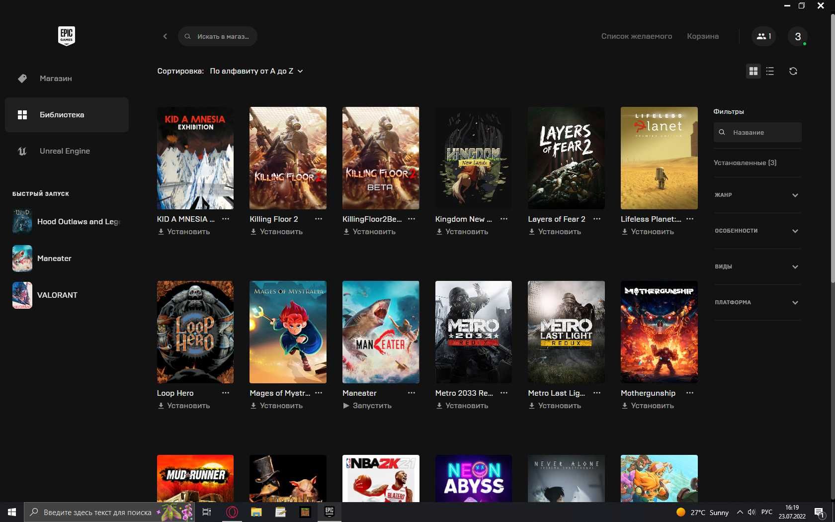The width and height of the screenshot is (835, 522).
Task: Open options menu for KID A MNESIA
Action: pos(226,219)
